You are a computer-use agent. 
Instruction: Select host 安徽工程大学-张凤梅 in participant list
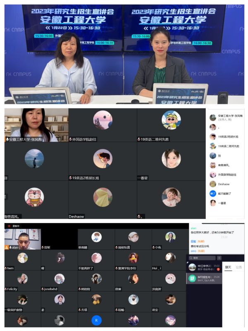pos(226,118)
